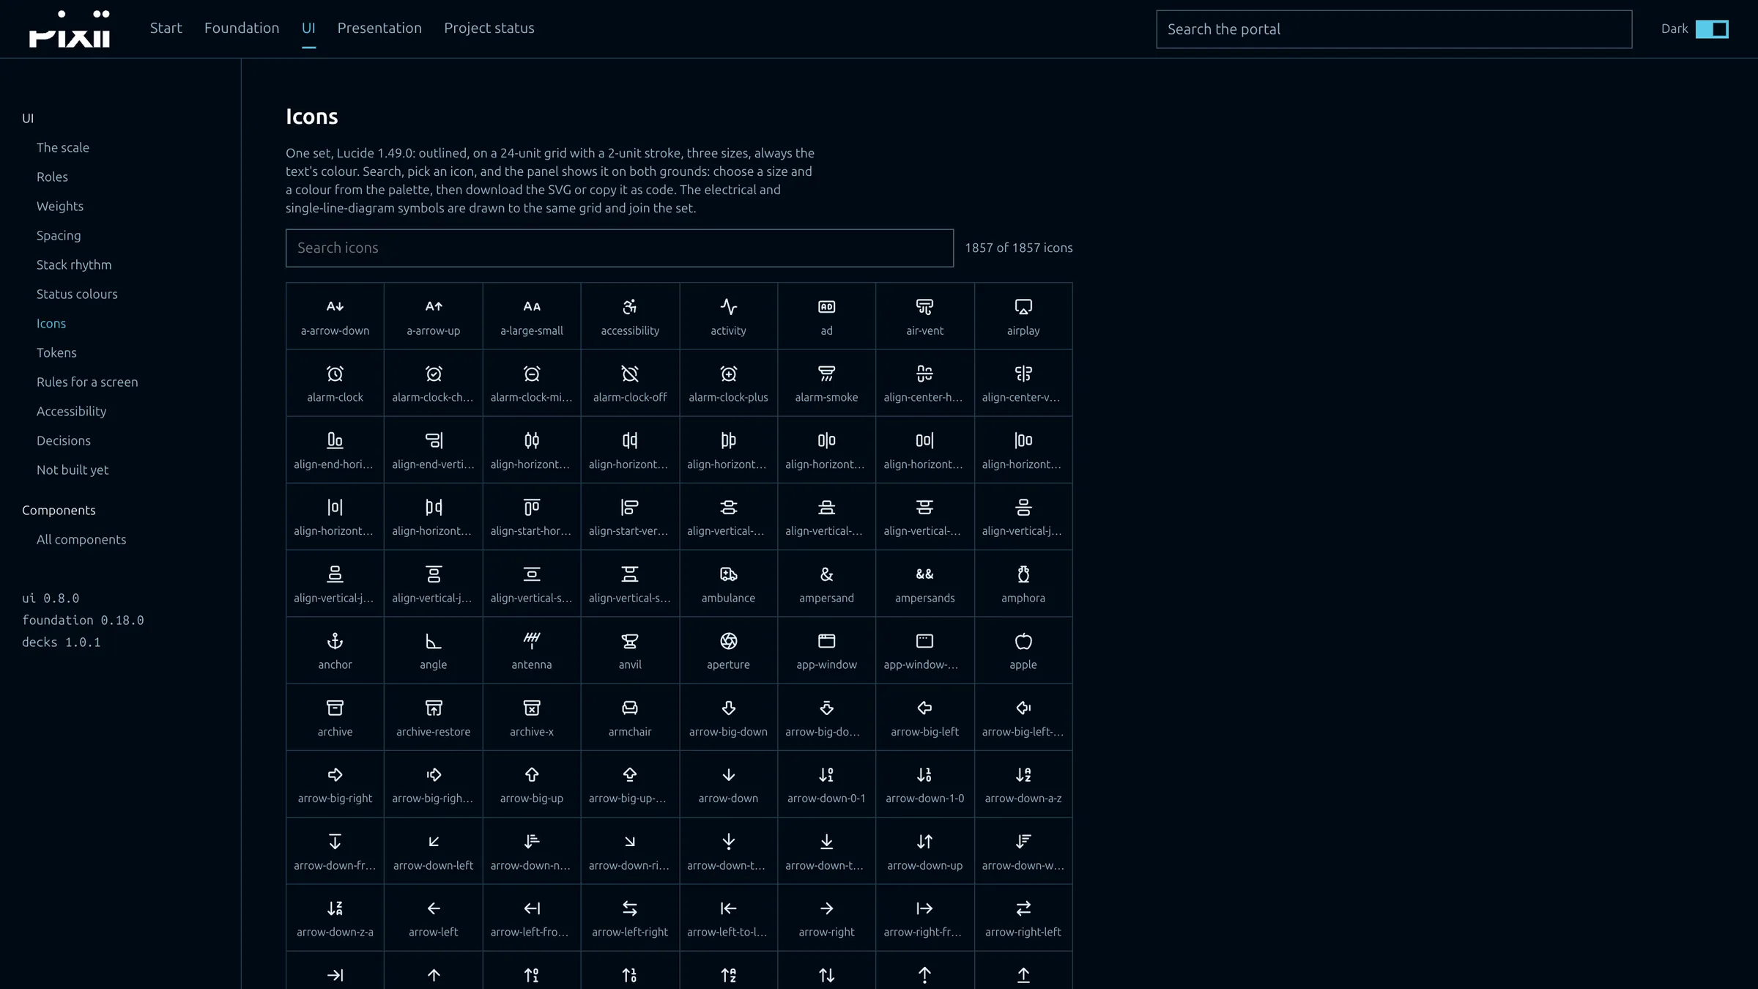This screenshot has height=989, width=1758.
Task: Pick the a-large-small icon
Action: pos(532,316)
